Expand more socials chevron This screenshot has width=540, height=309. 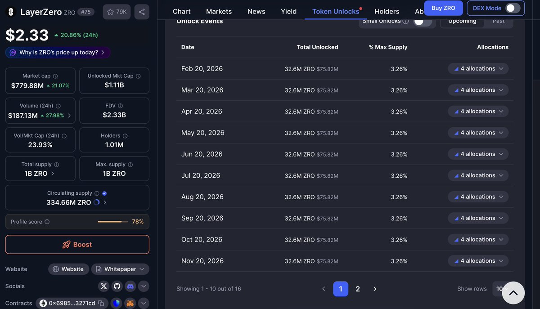point(144,286)
